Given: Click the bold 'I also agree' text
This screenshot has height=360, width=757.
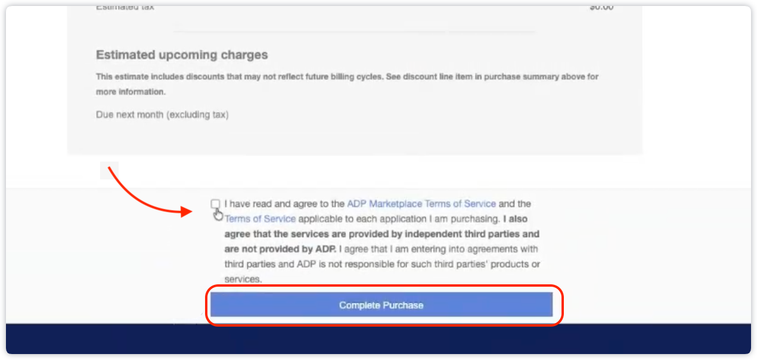Looking at the screenshot, I should click(x=516, y=219).
